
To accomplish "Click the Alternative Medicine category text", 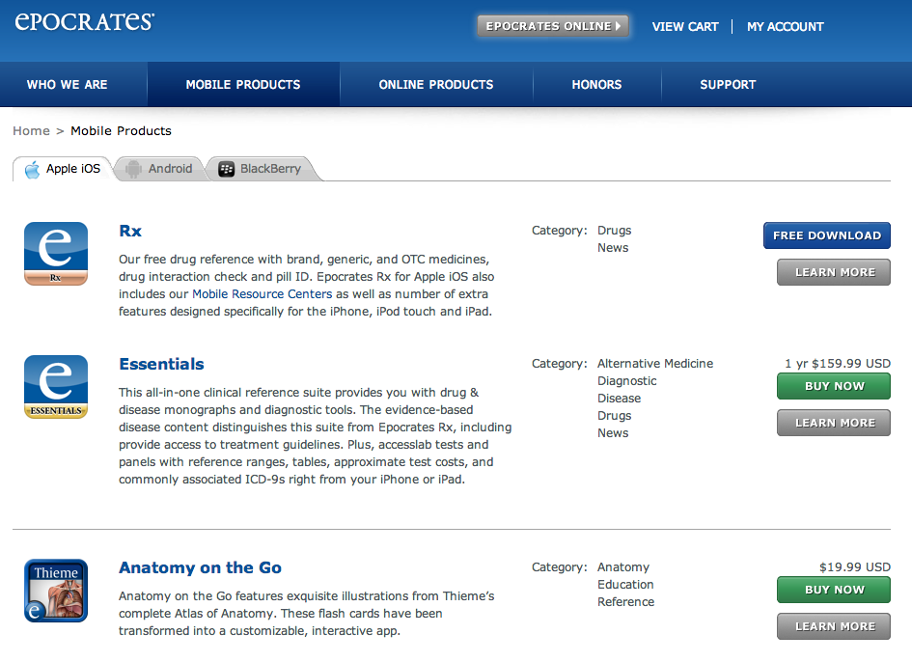I will (655, 364).
